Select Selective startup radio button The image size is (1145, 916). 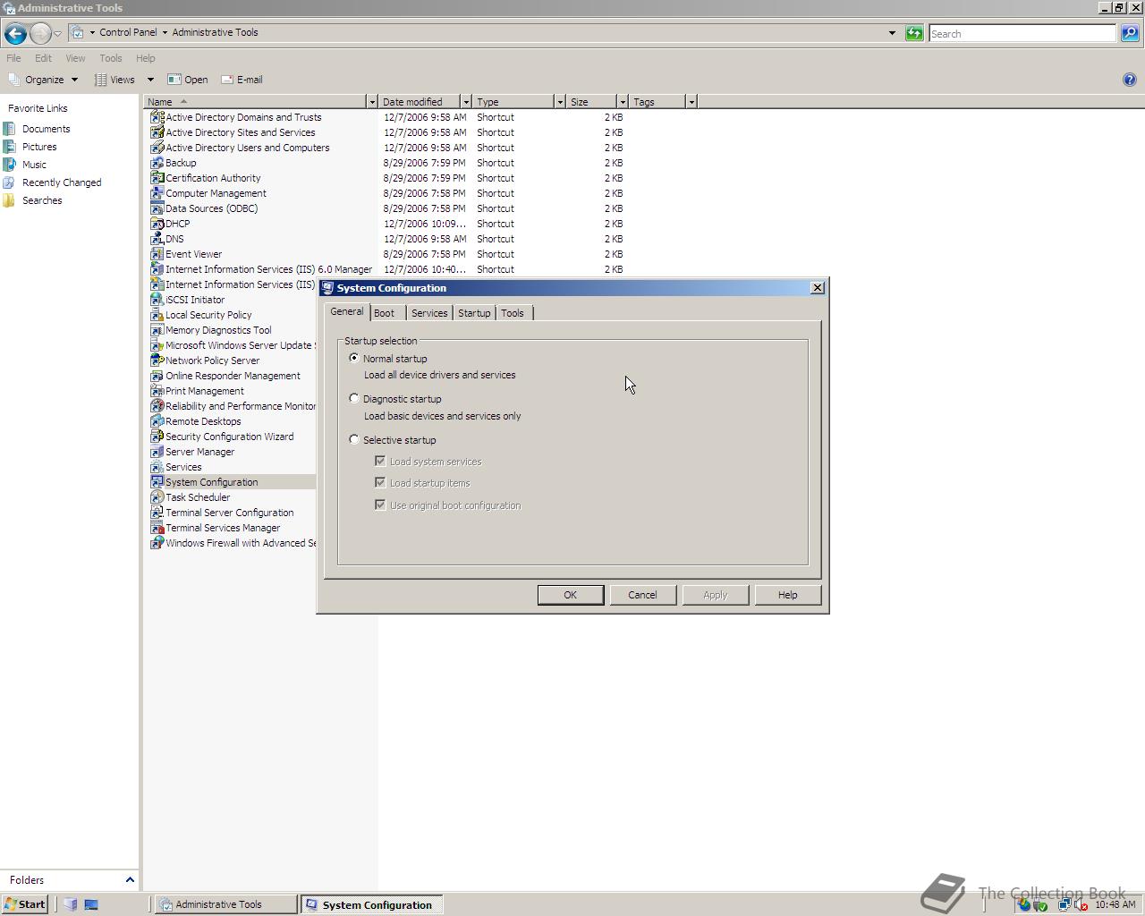tap(354, 439)
